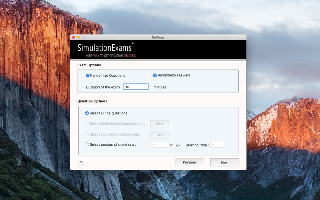Screen dimensions: 320x200
Task: Uncheck Randomize Answers checkbox
Action: (155, 75)
